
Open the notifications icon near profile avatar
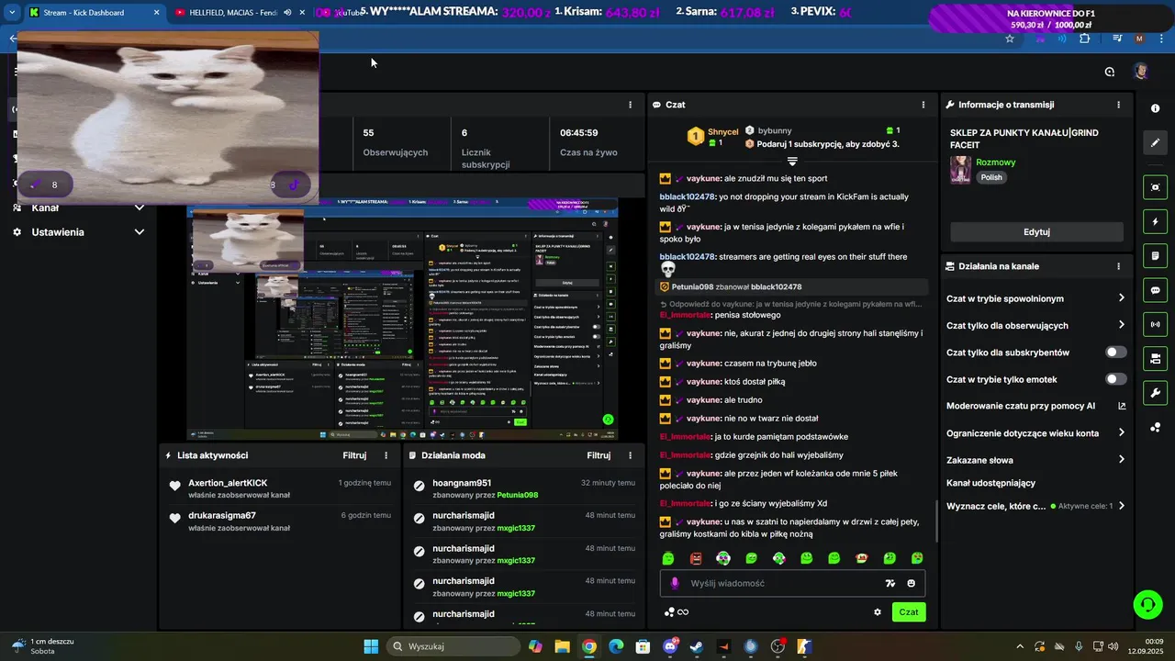1110,72
